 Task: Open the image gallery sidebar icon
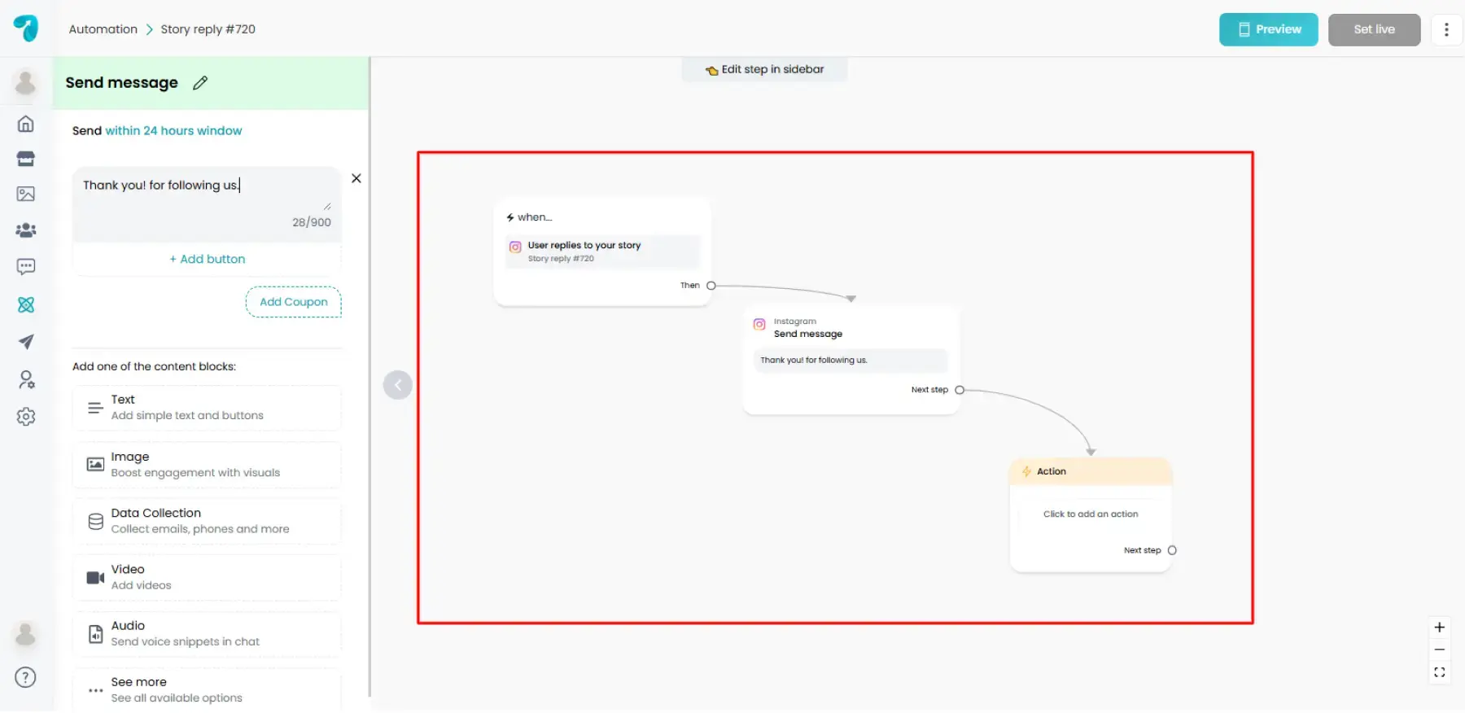(x=26, y=194)
